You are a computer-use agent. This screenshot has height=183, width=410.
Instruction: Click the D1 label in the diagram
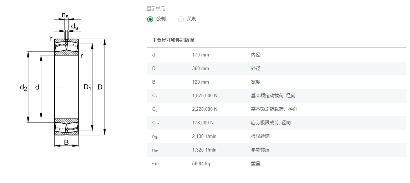pos(87,87)
